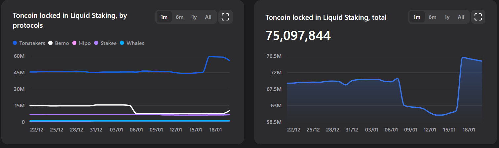This screenshot has height=148, width=499.
Task: Show All time range on by-protocols chart
Action: pyautogui.click(x=208, y=17)
